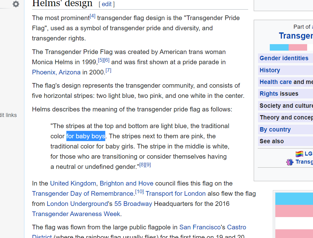
Task: Open citation reference [7]
Action: click(x=108, y=70)
